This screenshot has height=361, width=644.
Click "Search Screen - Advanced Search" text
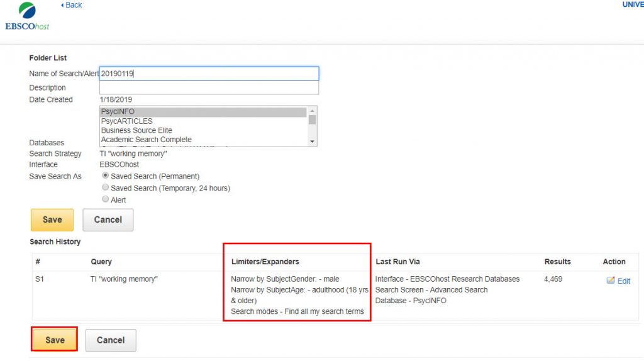pyautogui.click(x=431, y=289)
